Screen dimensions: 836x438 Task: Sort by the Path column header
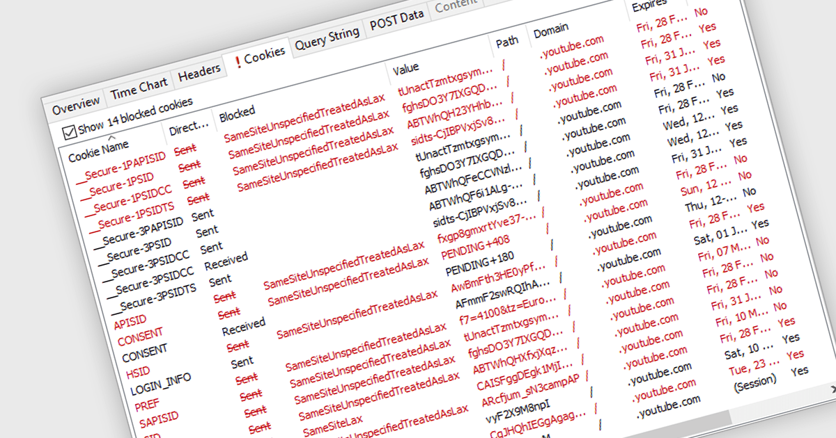pos(507,42)
